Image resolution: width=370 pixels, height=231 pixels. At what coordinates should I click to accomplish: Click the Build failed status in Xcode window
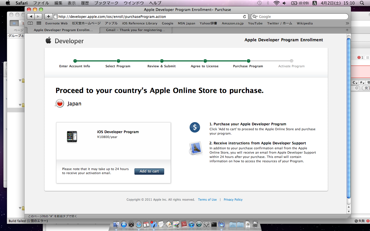point(28,221)
